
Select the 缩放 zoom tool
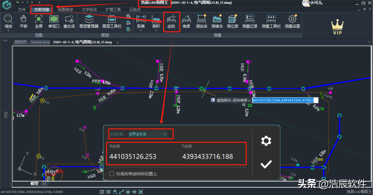8,21
